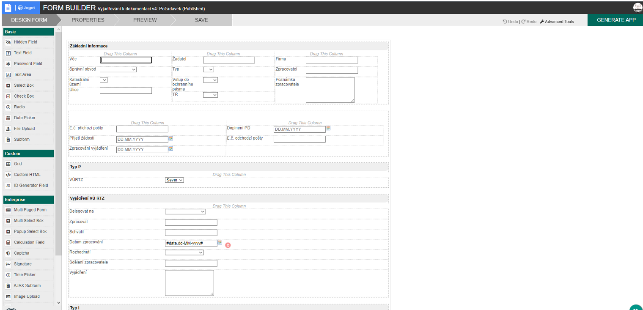Select the Custom HTML element
The width and height of the screenshot is (643, 310).
(28, 174)
